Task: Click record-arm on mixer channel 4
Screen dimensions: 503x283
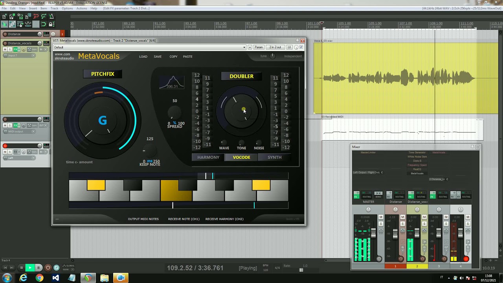Action: (466, 259)
